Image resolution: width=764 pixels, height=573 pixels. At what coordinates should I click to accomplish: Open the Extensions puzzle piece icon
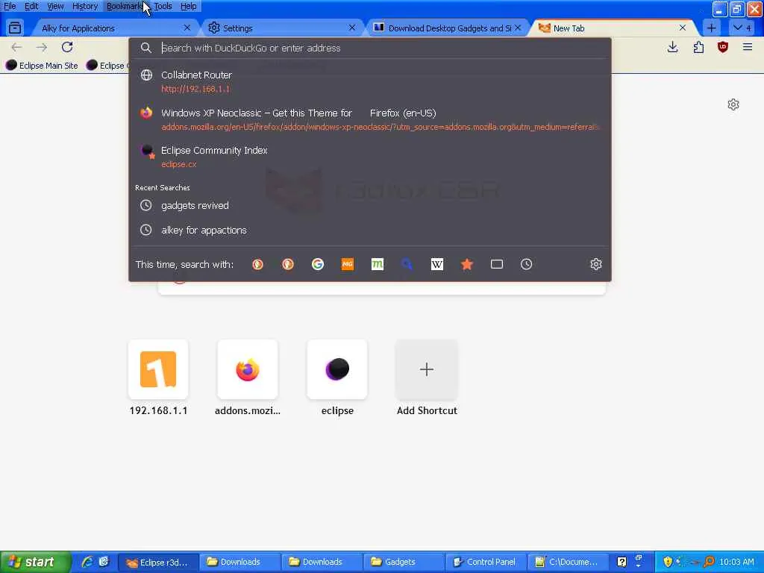(698, 47)
